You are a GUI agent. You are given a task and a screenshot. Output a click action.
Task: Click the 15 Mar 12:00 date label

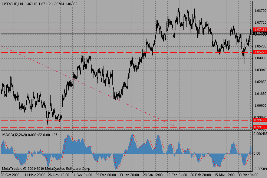pos(224,175)
